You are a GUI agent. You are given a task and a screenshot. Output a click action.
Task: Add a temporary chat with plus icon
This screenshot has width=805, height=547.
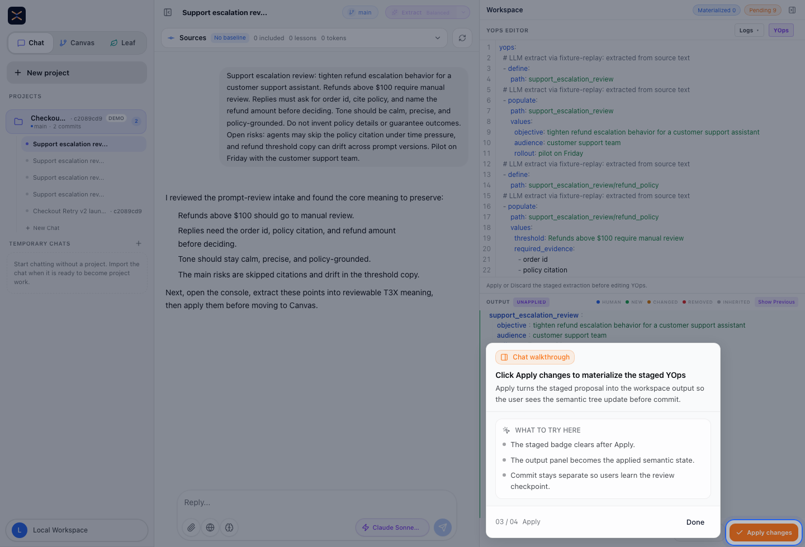pyautogui.click(x=139, y=243)
